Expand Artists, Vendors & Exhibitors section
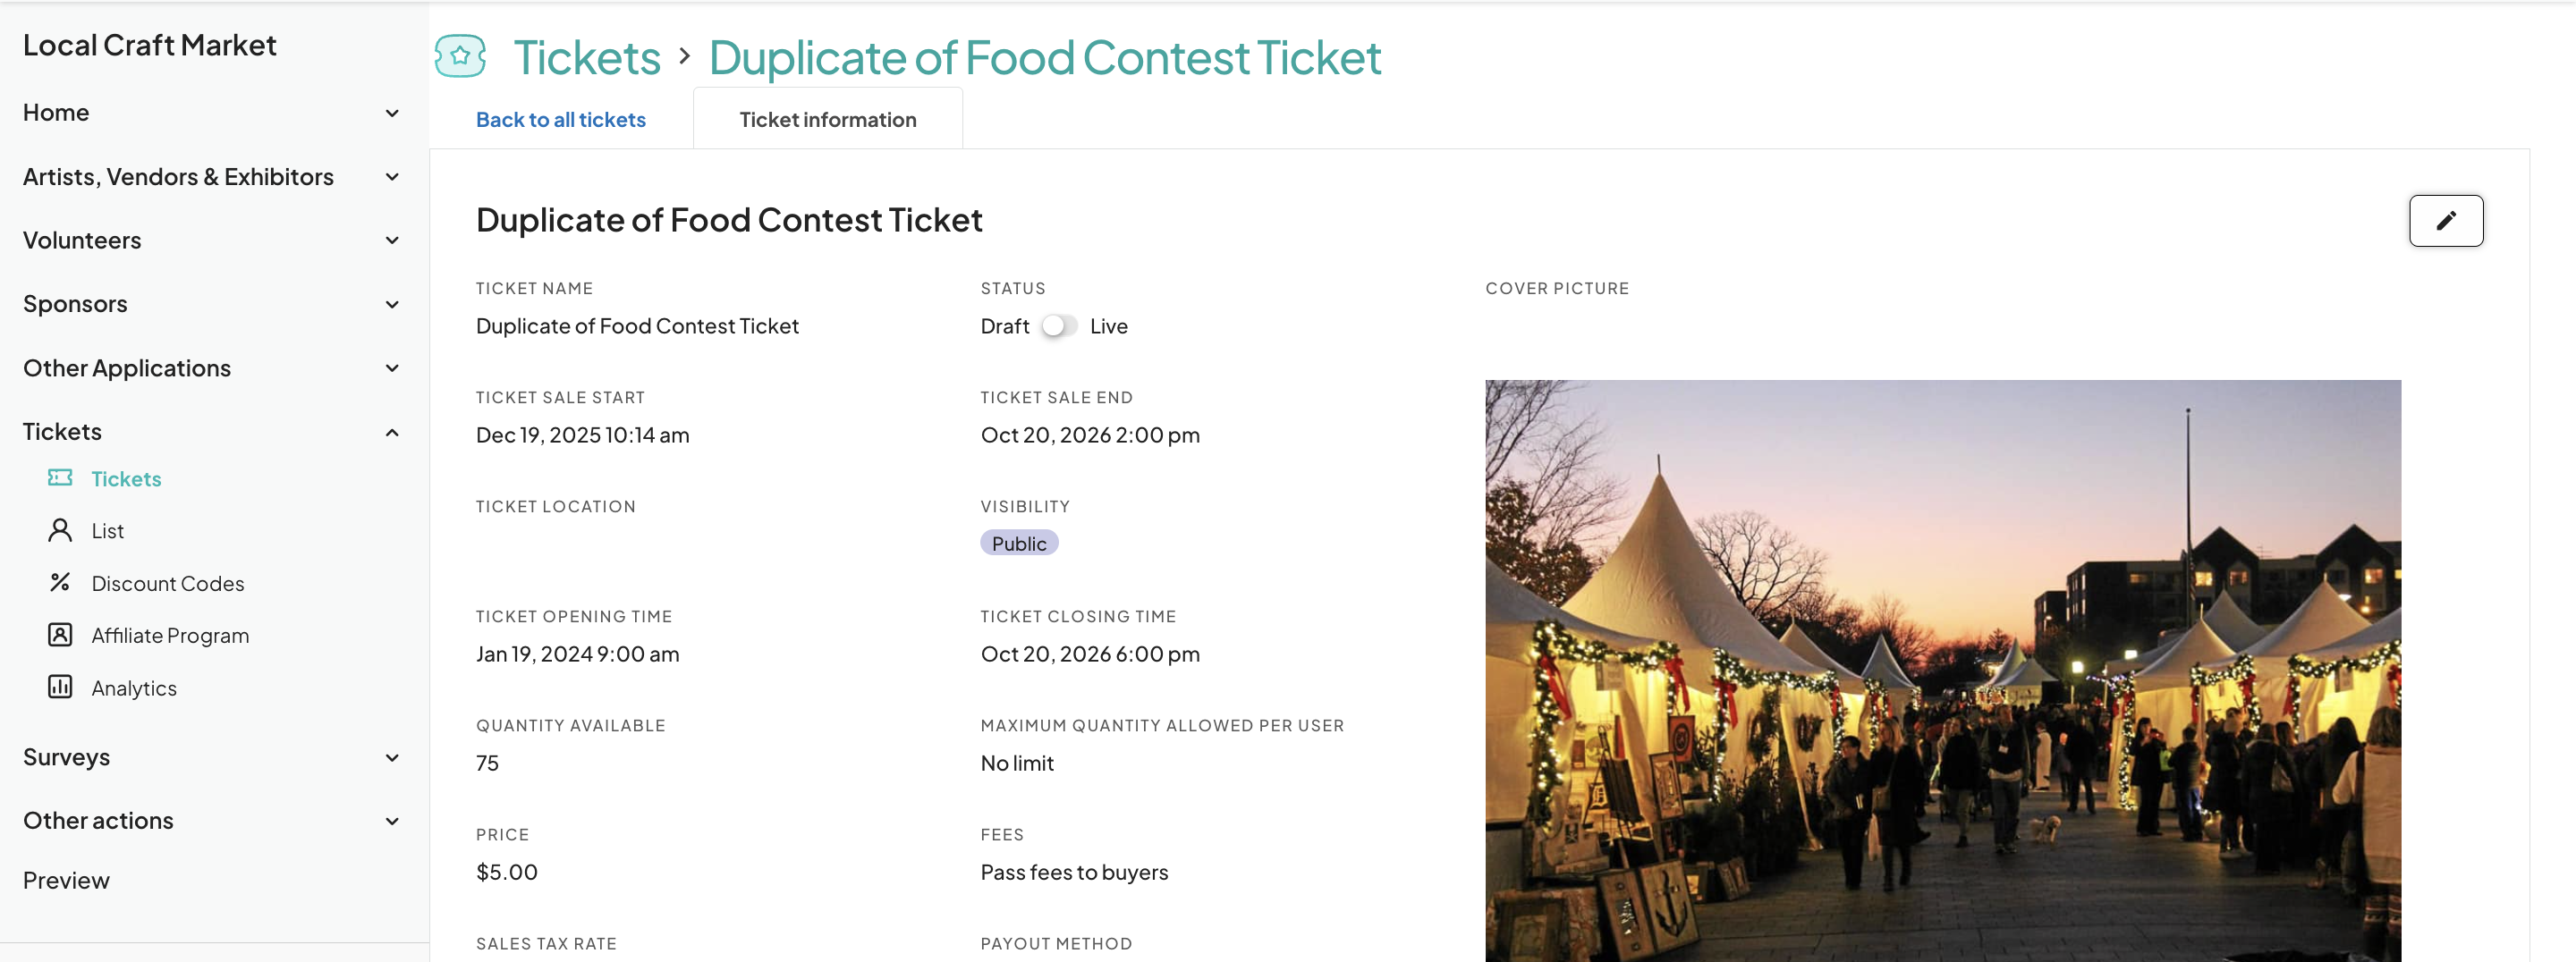Image resolution: width=2576 pixels, height=962 pixels. coord(392,177)
